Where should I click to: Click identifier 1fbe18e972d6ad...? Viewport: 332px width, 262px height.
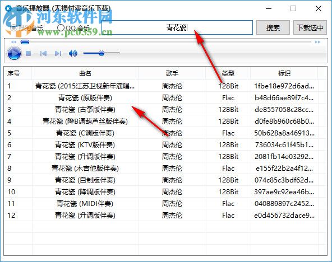point(284,86)
